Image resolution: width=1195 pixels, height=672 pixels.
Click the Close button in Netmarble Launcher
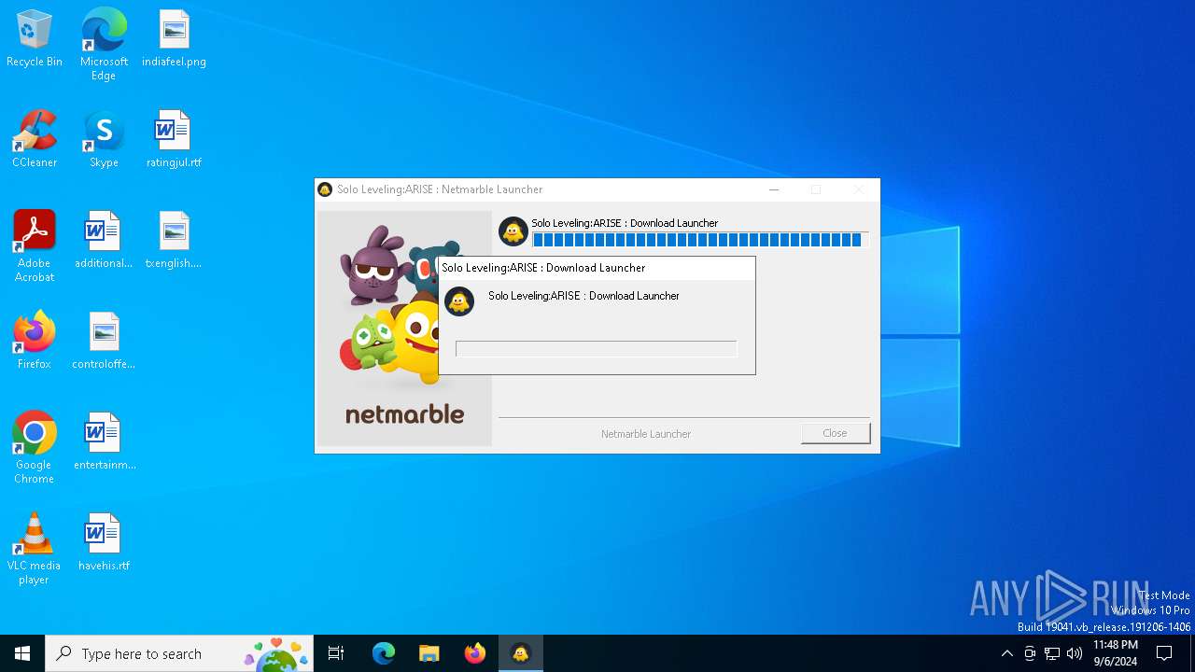[836, 433]
